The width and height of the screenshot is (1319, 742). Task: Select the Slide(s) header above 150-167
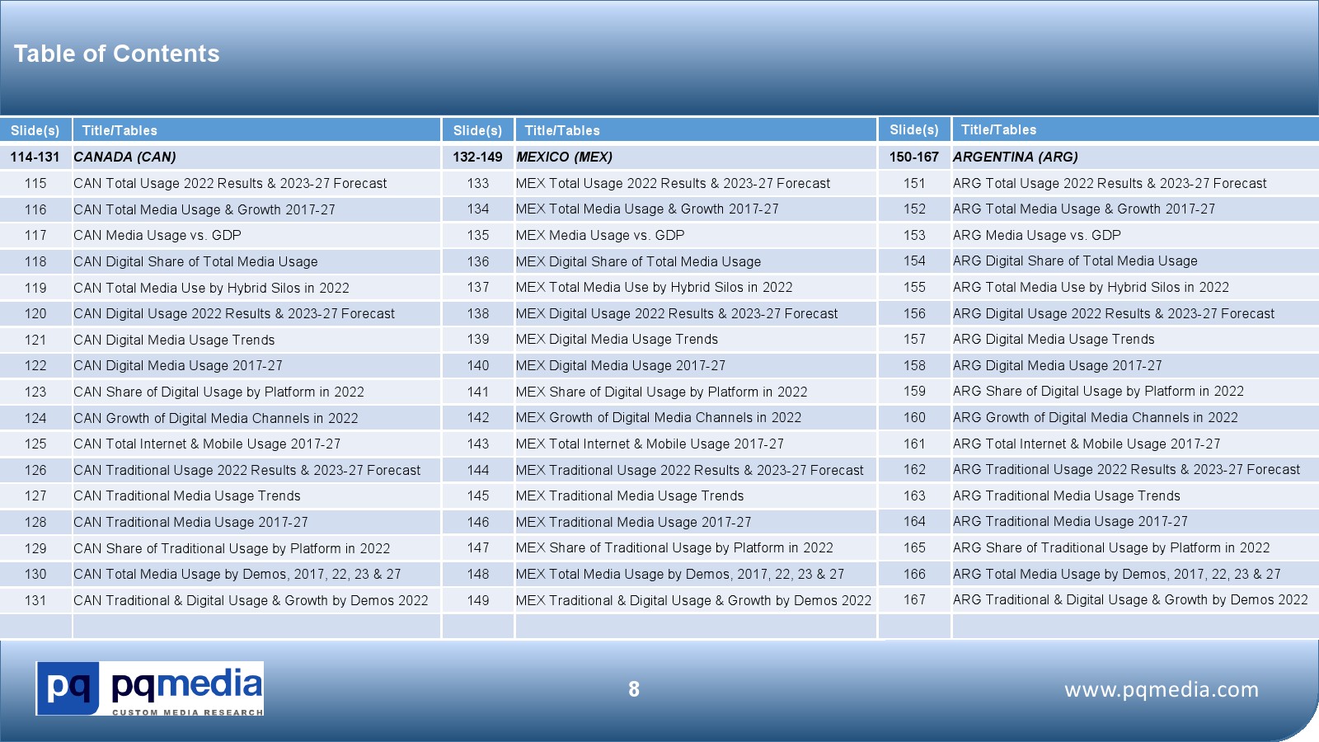[913, 129]
